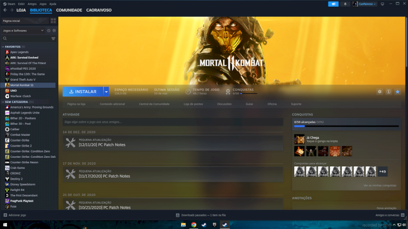This screenshot has height=229, width=408.
Task: Go back with the navigation arrow
Action: click(x=5, y=10)
